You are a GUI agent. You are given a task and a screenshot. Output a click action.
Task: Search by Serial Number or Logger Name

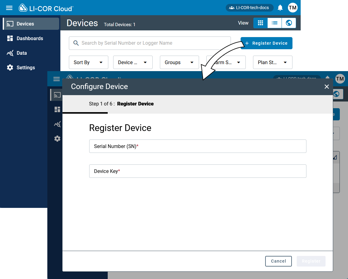click(150, 43)
